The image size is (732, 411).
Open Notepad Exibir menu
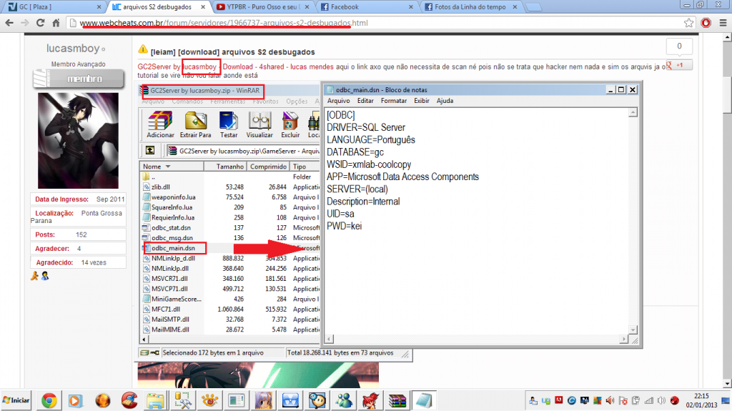click(x=422, y=100)
